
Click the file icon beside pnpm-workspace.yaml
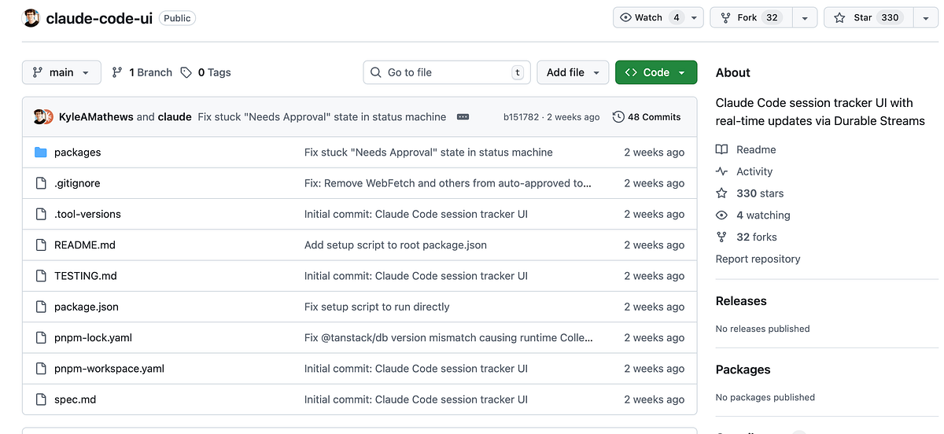[x=41, y=369]
